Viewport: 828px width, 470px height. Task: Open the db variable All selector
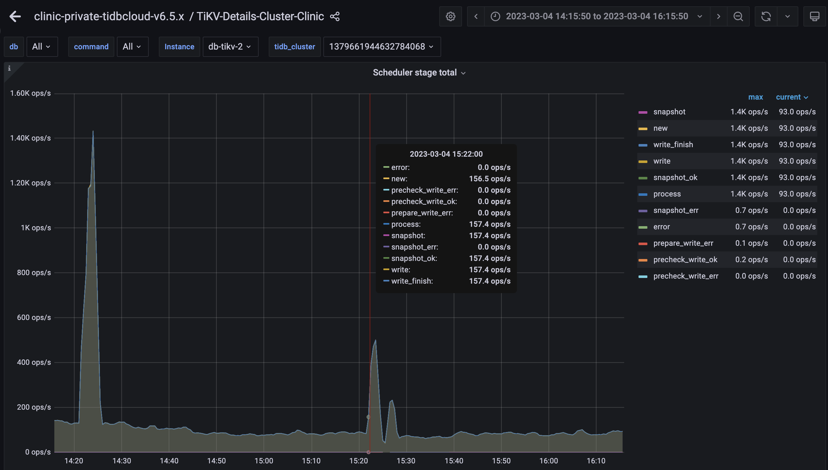(x=42, y=46)
